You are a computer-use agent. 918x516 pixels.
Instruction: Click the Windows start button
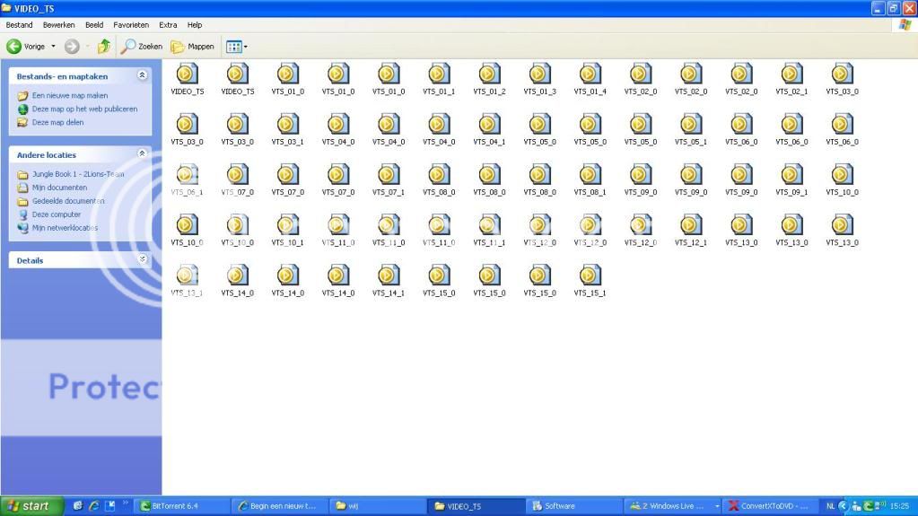point(31,506)
